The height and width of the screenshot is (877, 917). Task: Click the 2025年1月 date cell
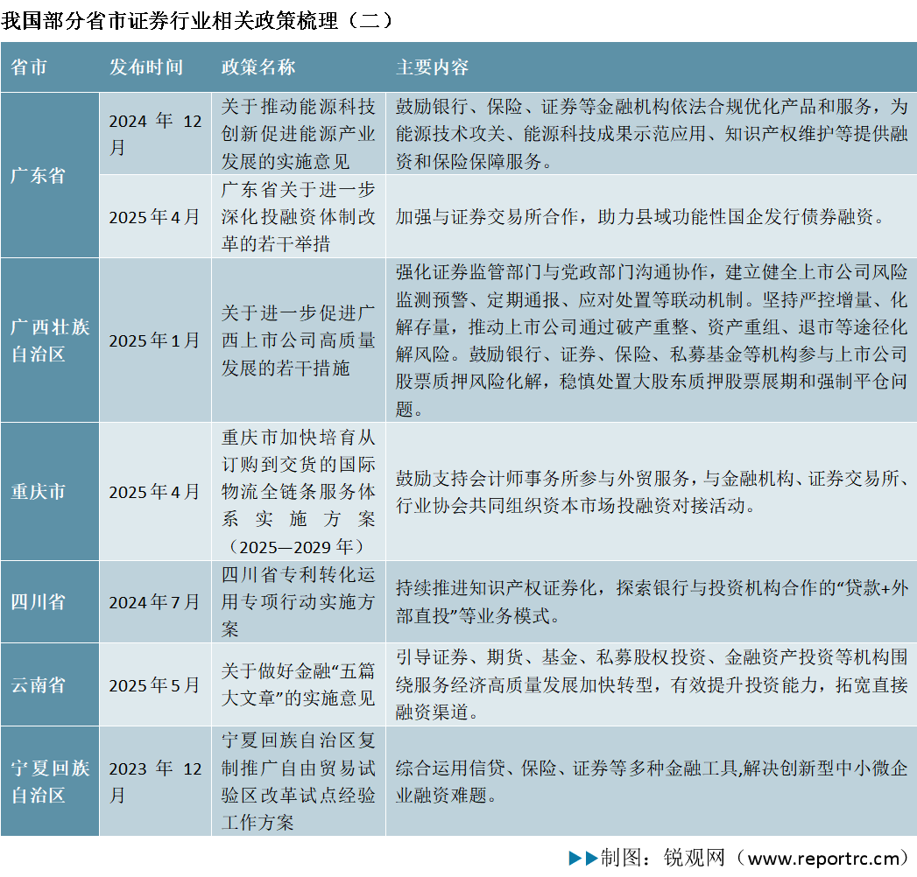(x=154, y=341)
